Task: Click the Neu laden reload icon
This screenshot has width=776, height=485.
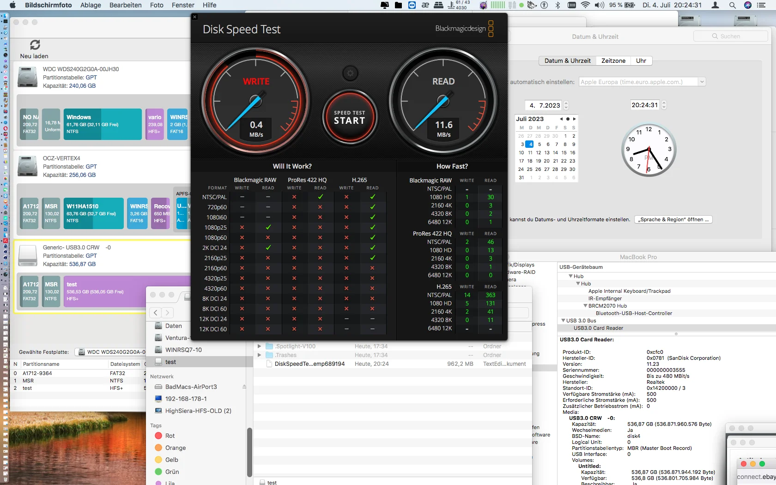Action: 35,45
